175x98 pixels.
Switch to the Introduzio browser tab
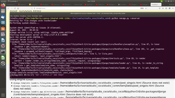tap(45, 4)
